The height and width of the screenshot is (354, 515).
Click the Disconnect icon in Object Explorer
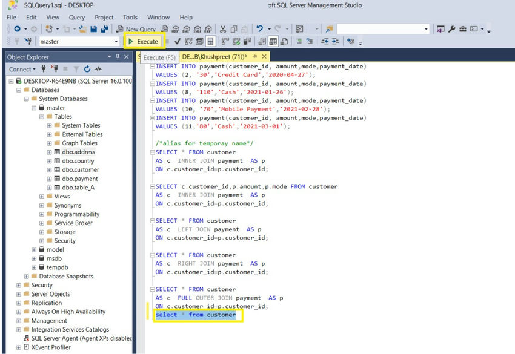coord(56,69)
